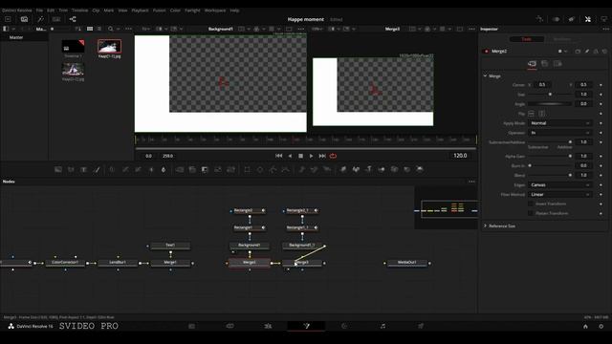Select the Paint tool in toolbar
612x344 pixels.
pyautogui.click(x=97, y=169)
